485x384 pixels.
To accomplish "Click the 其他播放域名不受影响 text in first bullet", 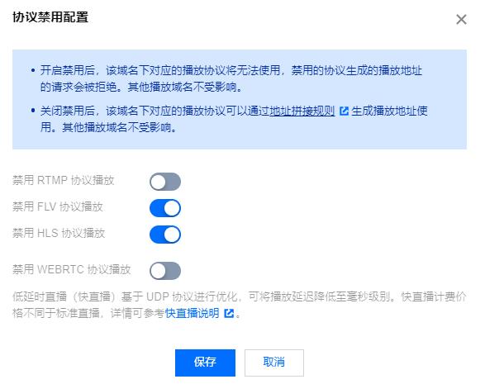I will point(185,87).
